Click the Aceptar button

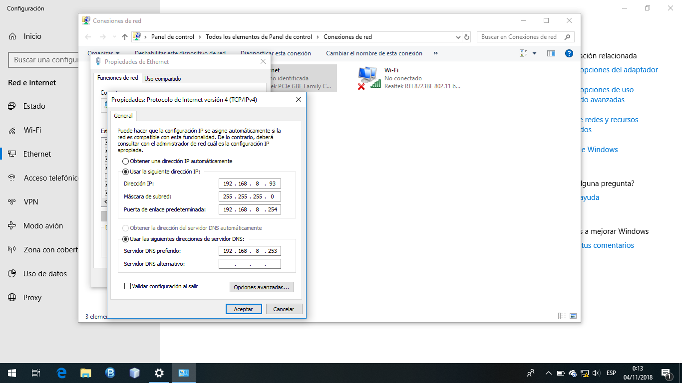tap(243, 309)
